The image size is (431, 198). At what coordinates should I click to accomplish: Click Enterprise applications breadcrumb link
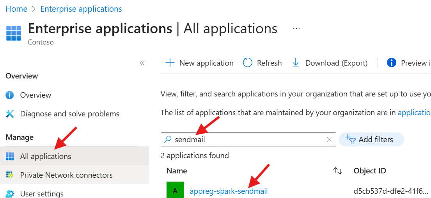coord(81,9)
